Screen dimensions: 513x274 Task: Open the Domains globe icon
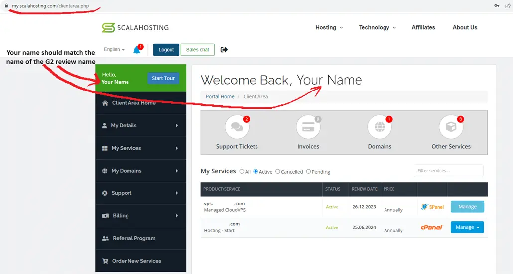pos(380,127)
